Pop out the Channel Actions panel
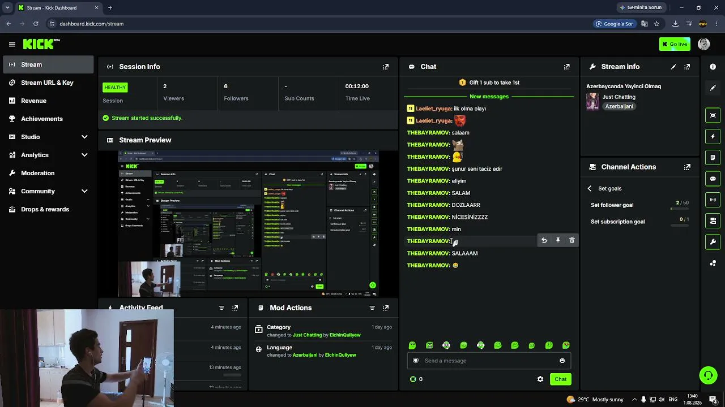 (x=687, y=167)
